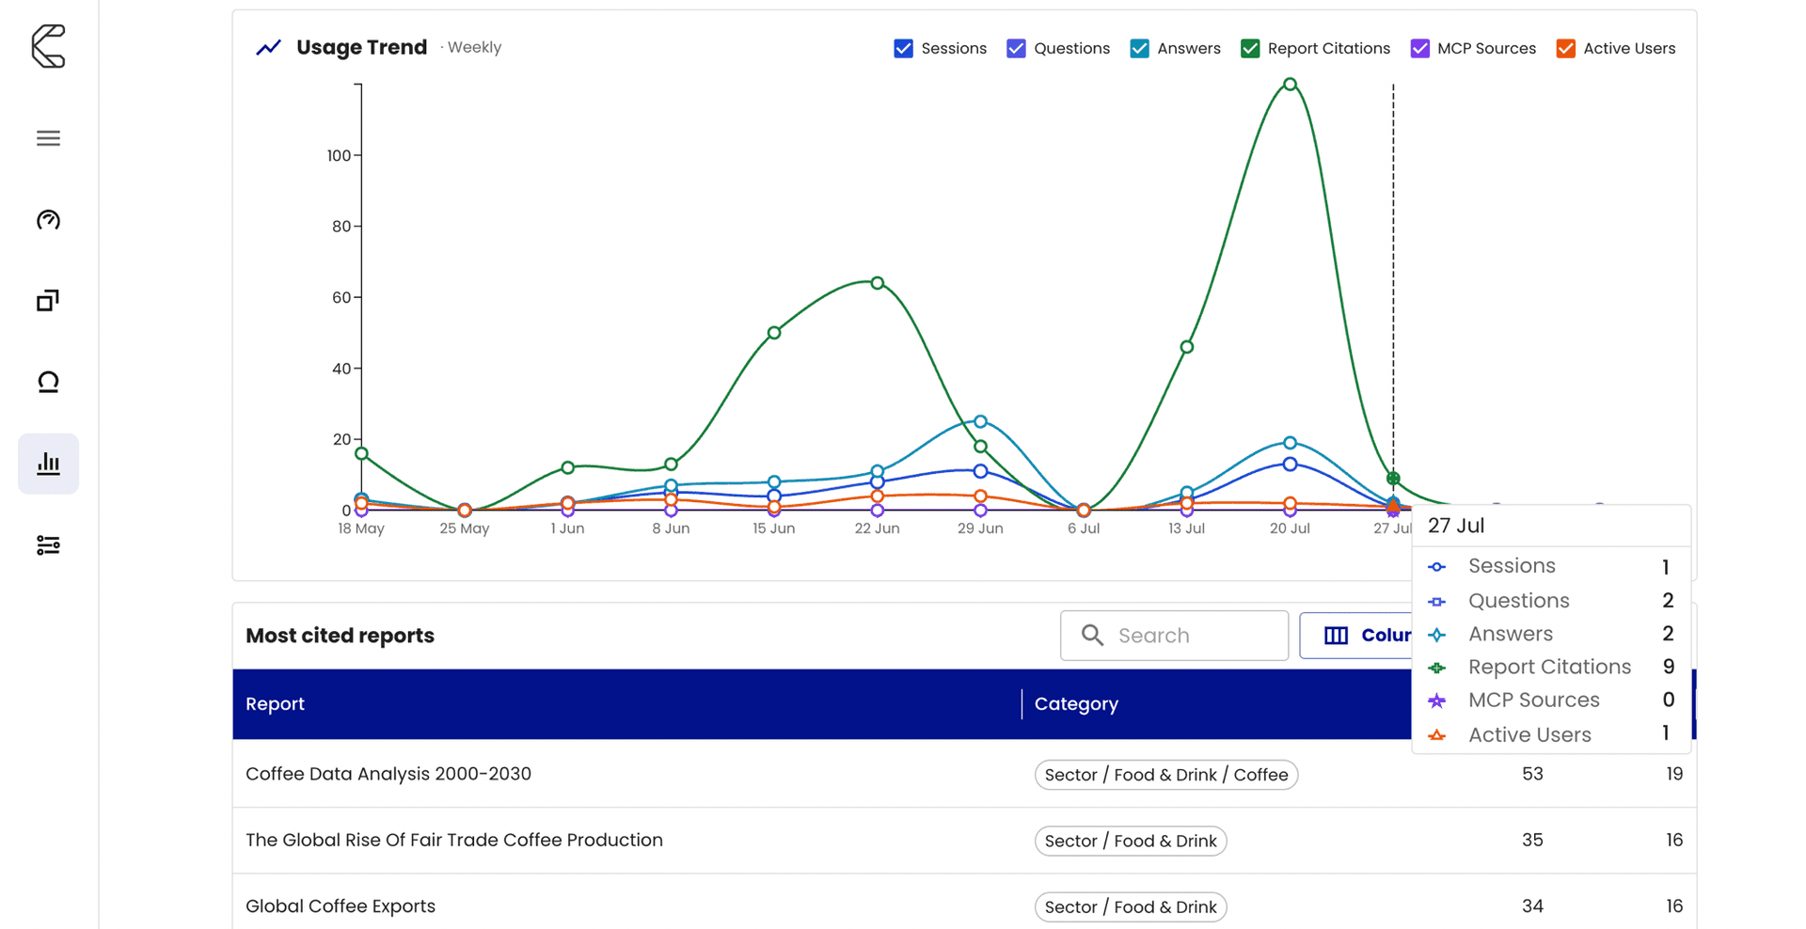Open the stacked squares sidebar icon
Image resolution: width=1806 pixels, height=929 pixels.
pos(48,301)
